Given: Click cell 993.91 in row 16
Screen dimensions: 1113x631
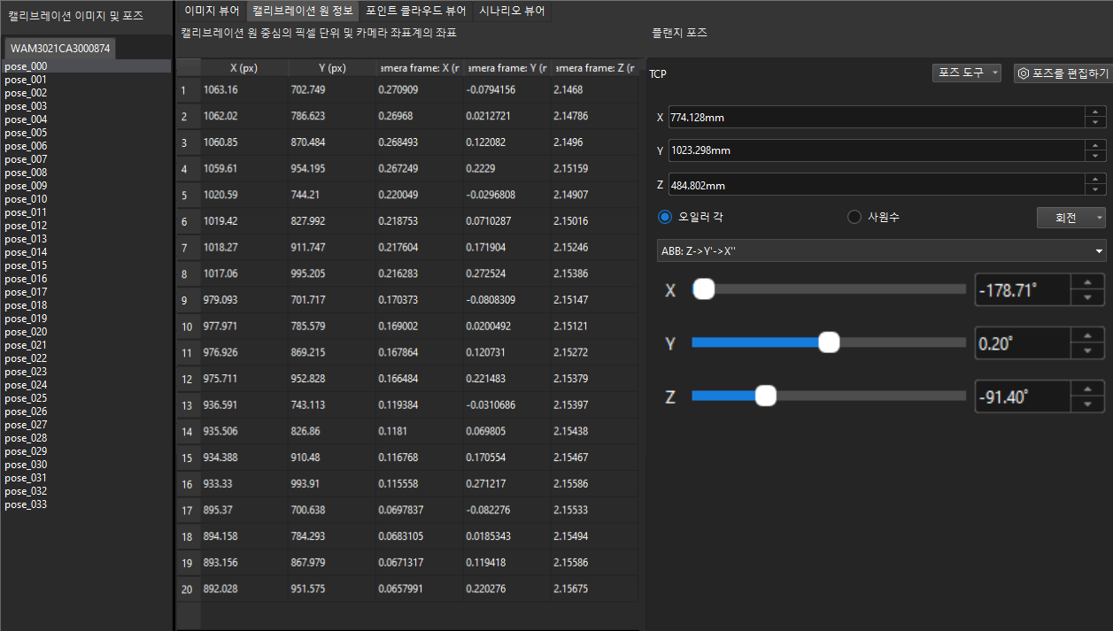Looking at the screenshot, I should (x=331, y=484).
